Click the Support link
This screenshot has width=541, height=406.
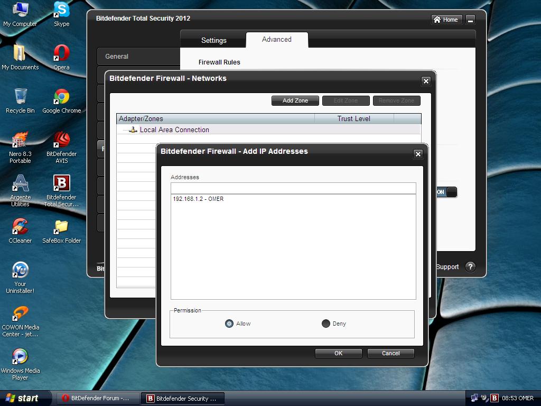pyautogui.click(x=447, y=267)
